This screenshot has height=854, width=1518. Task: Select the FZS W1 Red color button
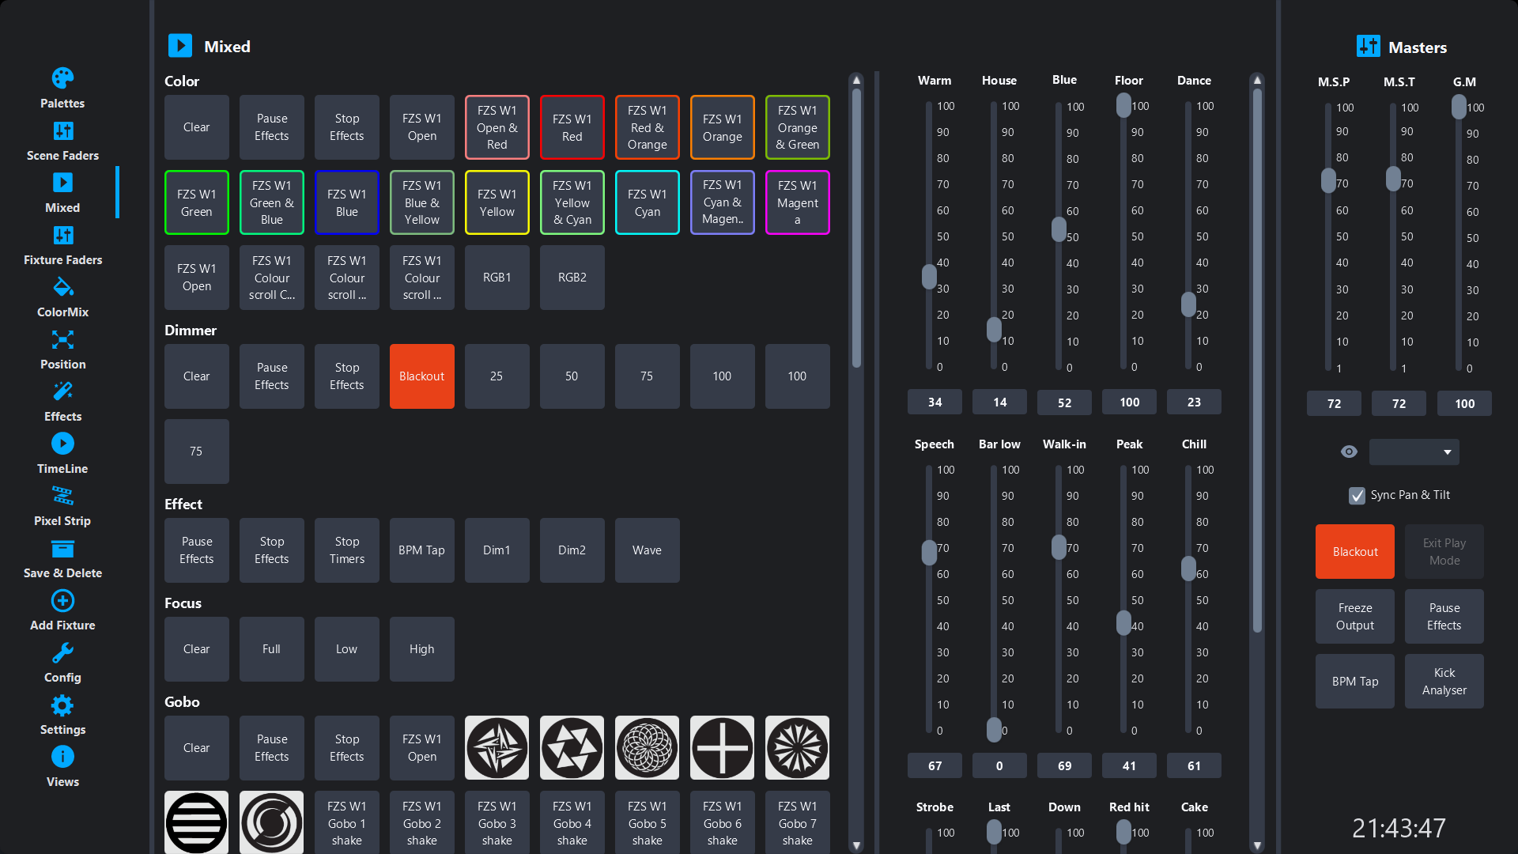click(572, 127)
